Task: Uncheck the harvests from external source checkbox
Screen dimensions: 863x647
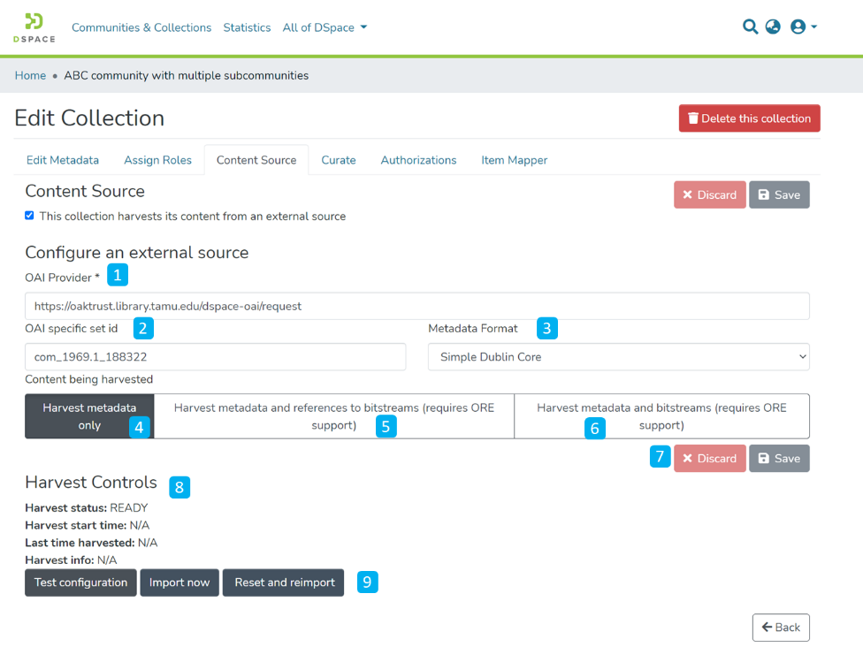Action: coord(29,216)
